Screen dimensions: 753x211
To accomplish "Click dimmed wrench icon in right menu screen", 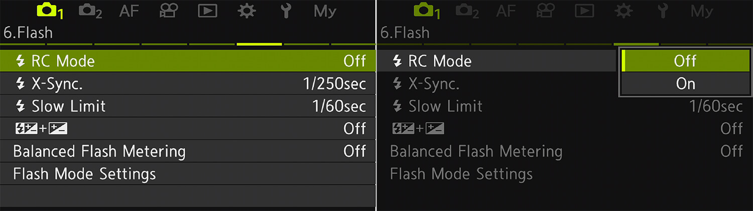I will [662, 11].
